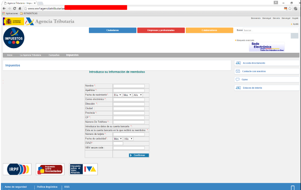Open the IVA Impuesto sobre Valor Añadido banner
301x190 pixels.
point(83,169)
